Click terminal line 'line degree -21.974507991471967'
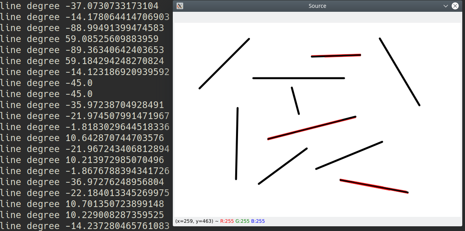 coord(84,116)
